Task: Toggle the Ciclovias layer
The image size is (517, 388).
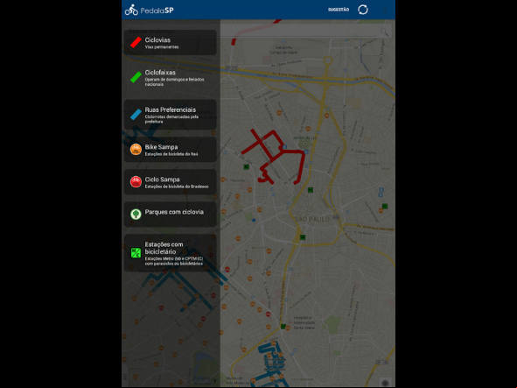Action: click(171, 43)
